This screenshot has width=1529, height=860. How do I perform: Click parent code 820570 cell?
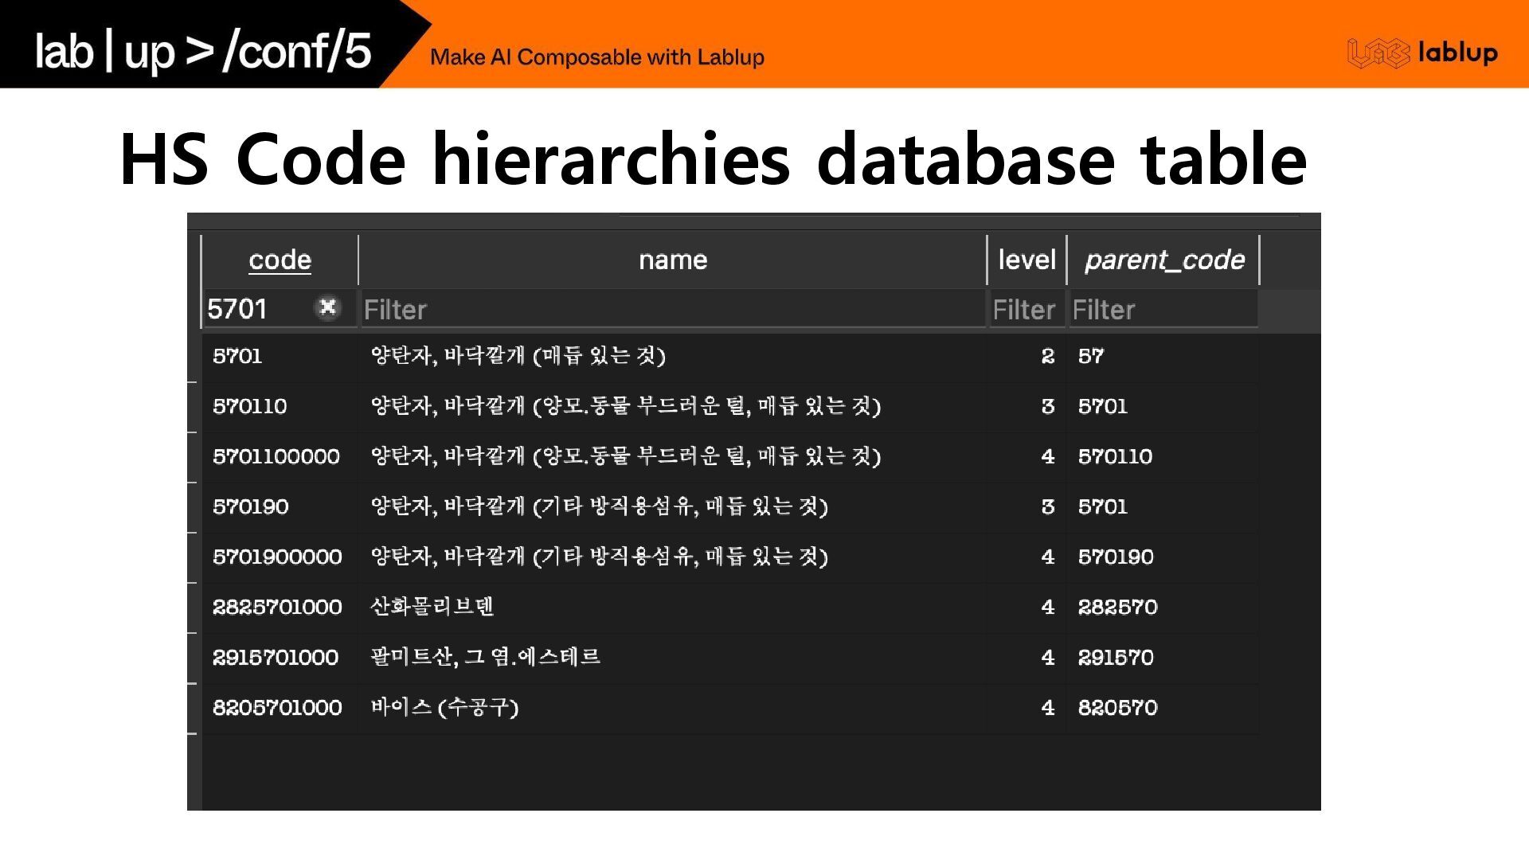(x=1117, y=707)
